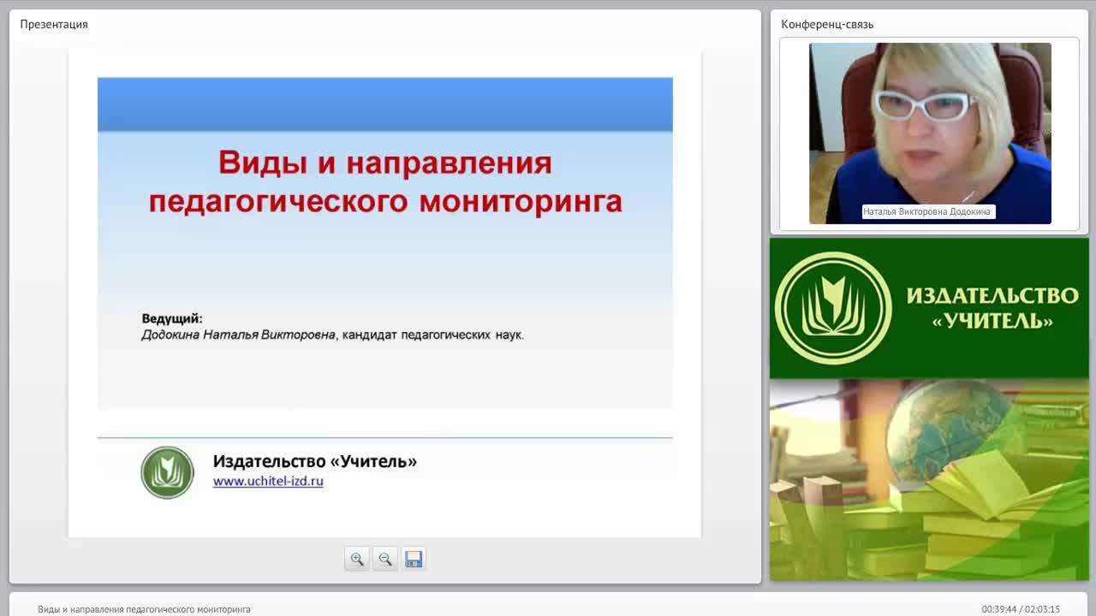Click the round emblem in the green banner
Viewport: 1096px width, 616px height.
click(833, 308)
